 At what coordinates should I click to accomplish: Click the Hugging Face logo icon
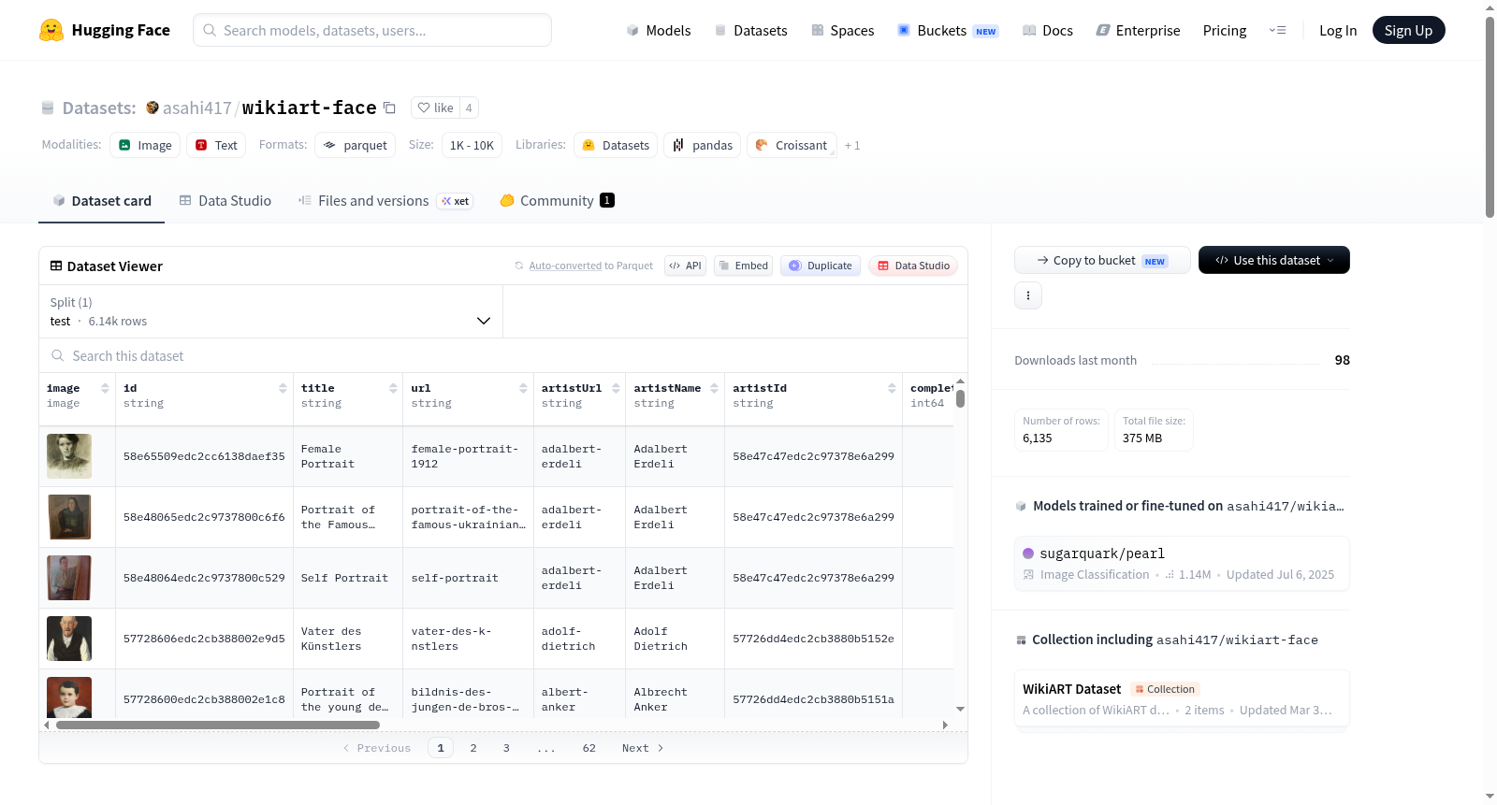click(51, 30)
